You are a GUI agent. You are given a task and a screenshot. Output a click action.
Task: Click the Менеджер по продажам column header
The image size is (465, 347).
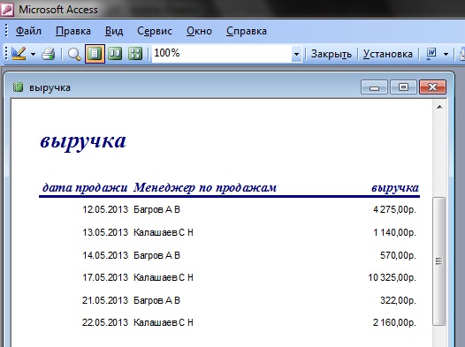(205, 187)
